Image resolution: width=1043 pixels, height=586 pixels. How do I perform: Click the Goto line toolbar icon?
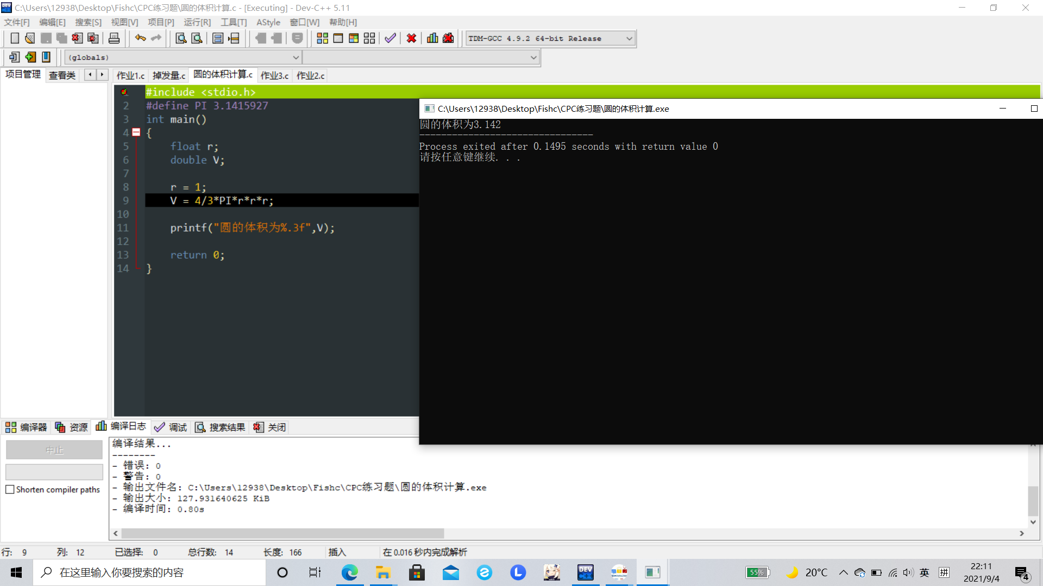point(234,39)
